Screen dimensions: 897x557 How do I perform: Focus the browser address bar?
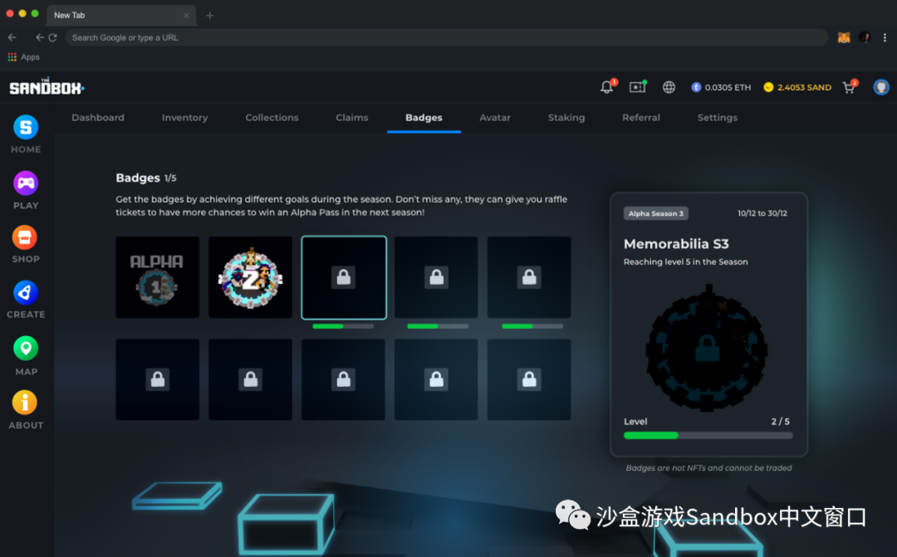coord(446,37)
